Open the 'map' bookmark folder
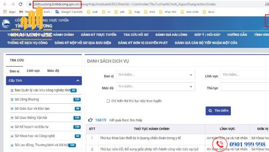The height and width of the screenshot is (152, 269). tap(134, 12)
